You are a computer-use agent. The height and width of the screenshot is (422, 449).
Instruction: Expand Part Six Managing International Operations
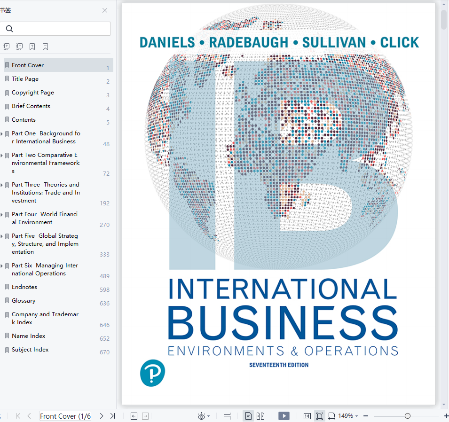pos(2,266)
